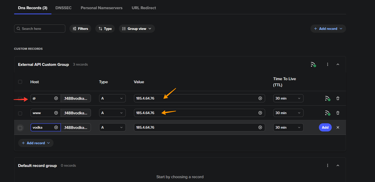Delete the @ host record with trash icon
The image size is (375, 182).
point(338,98)
